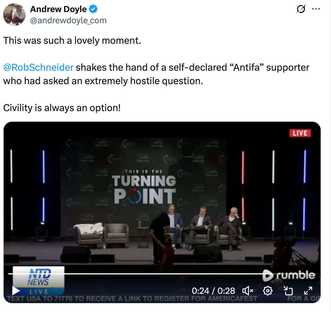Click the 0:24 / 0:28 time display
This screenshot has height=312, width=331.
(213, 291)
